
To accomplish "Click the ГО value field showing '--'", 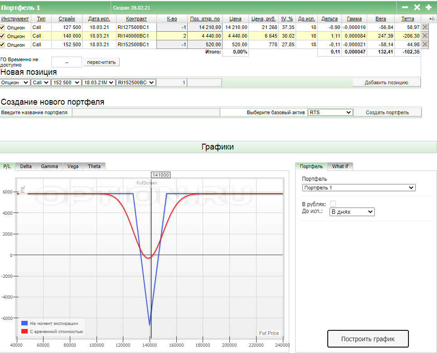I will (67, 62).
